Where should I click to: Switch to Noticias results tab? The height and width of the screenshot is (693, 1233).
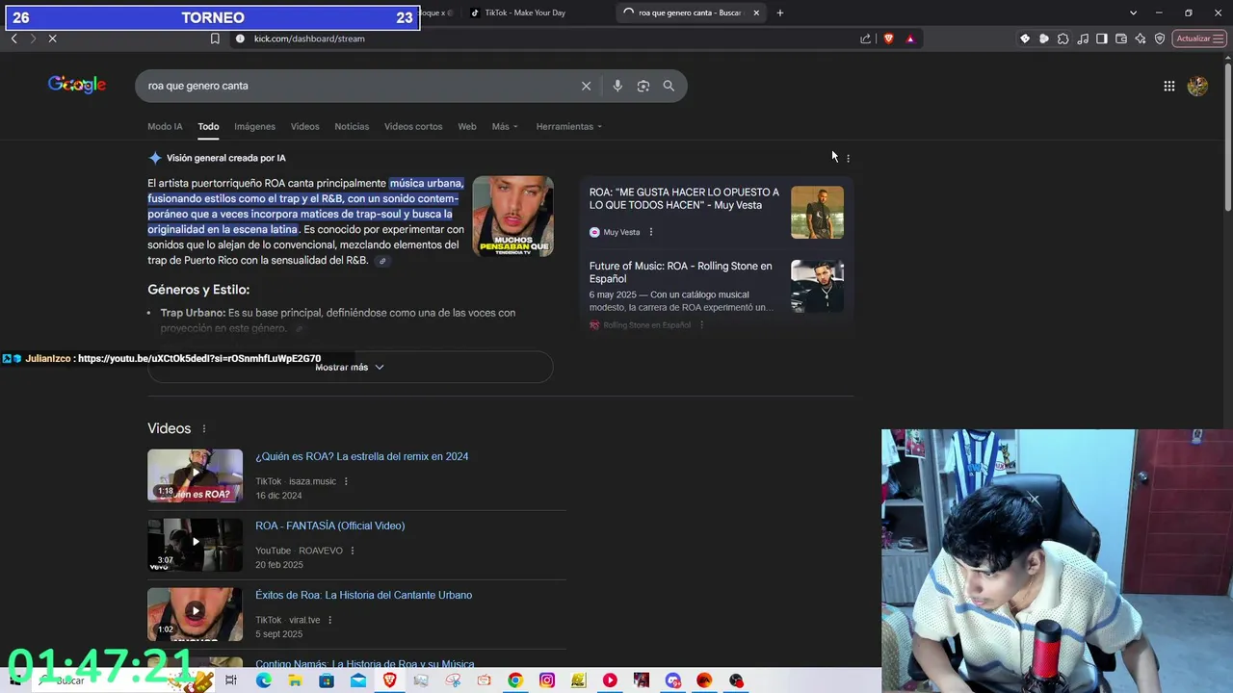tap(352, 126)
